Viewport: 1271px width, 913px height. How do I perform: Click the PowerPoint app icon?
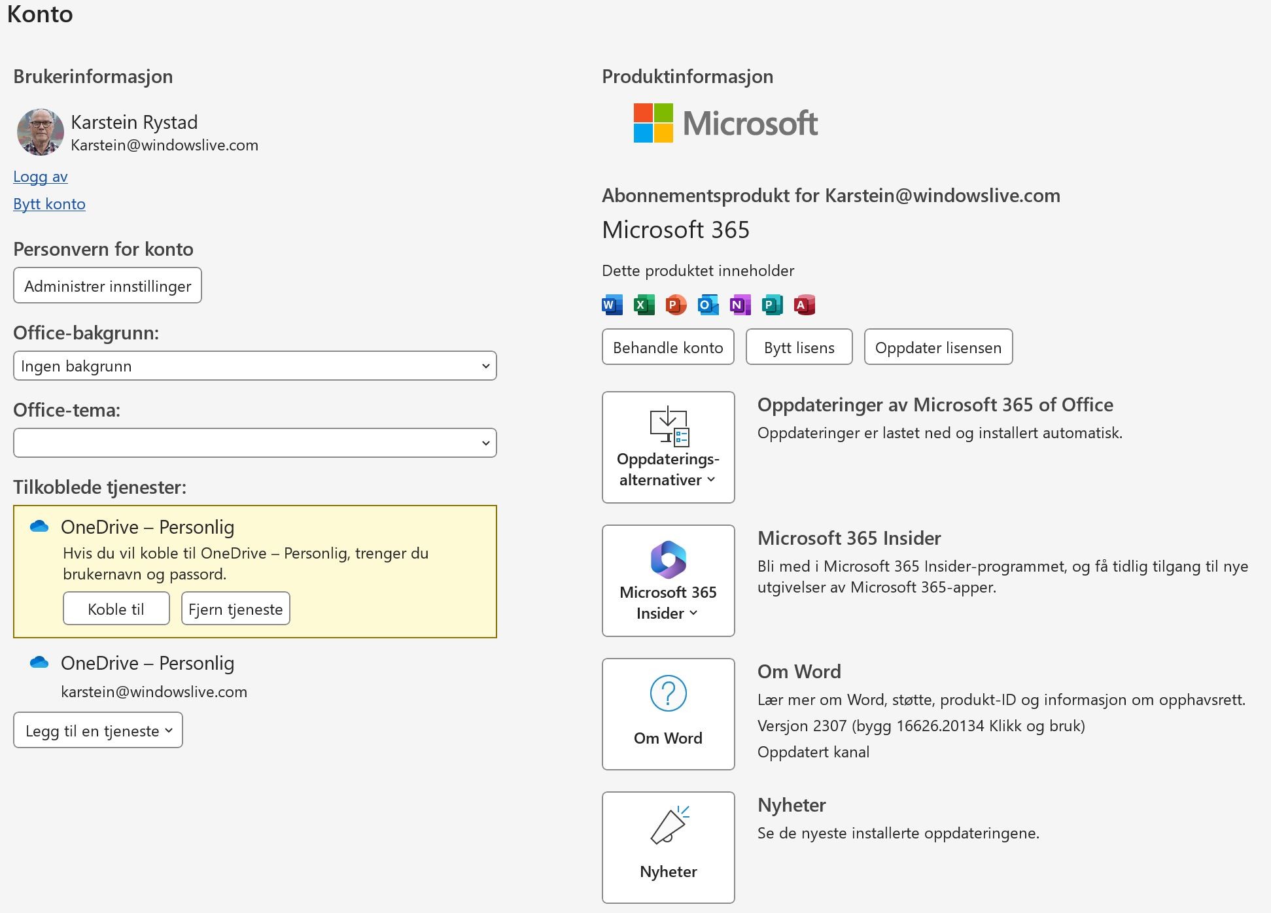676,305
